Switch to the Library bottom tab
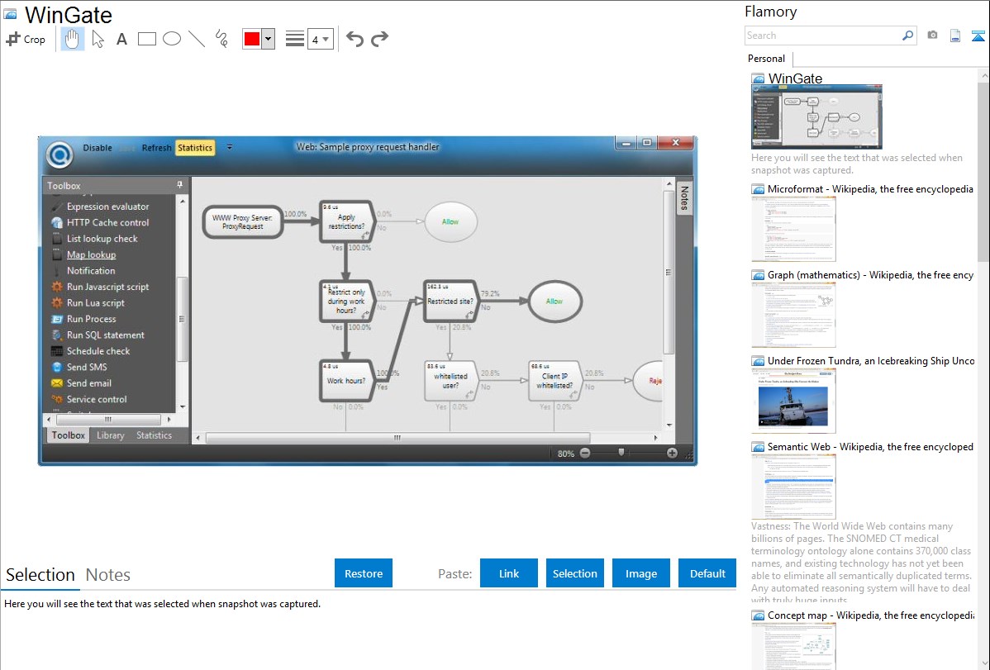Image resolution: width=990 pixels, height=670 pixels. [x=111, y=435]
